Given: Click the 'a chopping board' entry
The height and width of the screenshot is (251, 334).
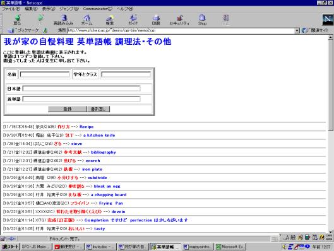Looking at the screenshot, I should point(109,195).
